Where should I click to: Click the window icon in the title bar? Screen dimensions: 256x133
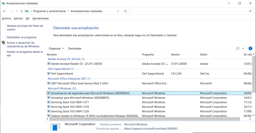point(3,3)
